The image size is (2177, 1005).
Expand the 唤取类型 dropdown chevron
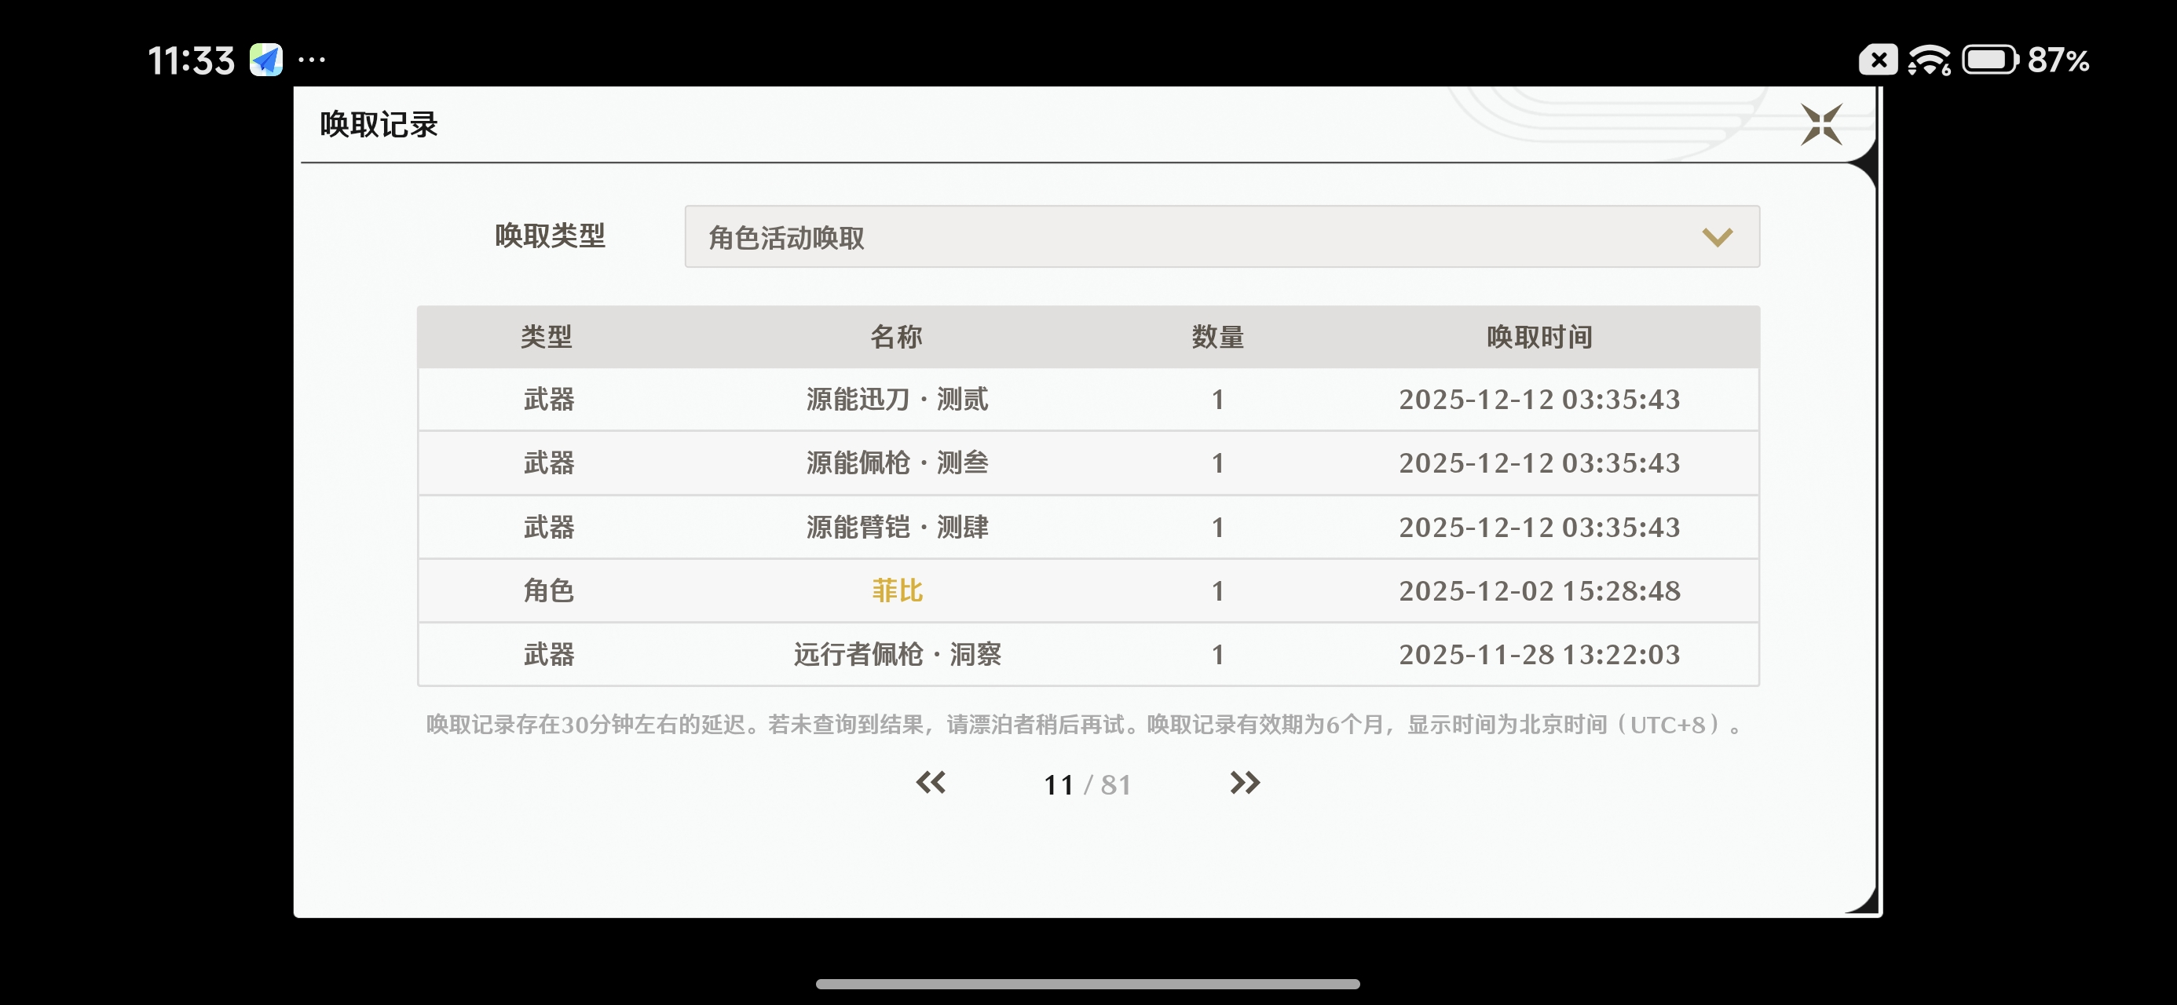(x=1717, y=238)
